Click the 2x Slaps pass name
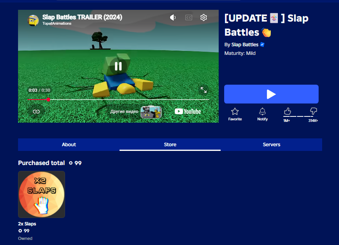The image size is (339, 245). 27,224
